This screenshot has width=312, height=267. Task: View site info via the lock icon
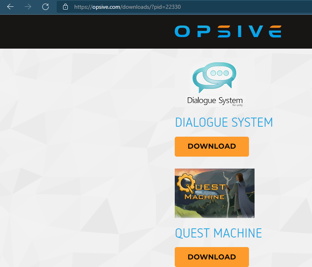(65, 7)
